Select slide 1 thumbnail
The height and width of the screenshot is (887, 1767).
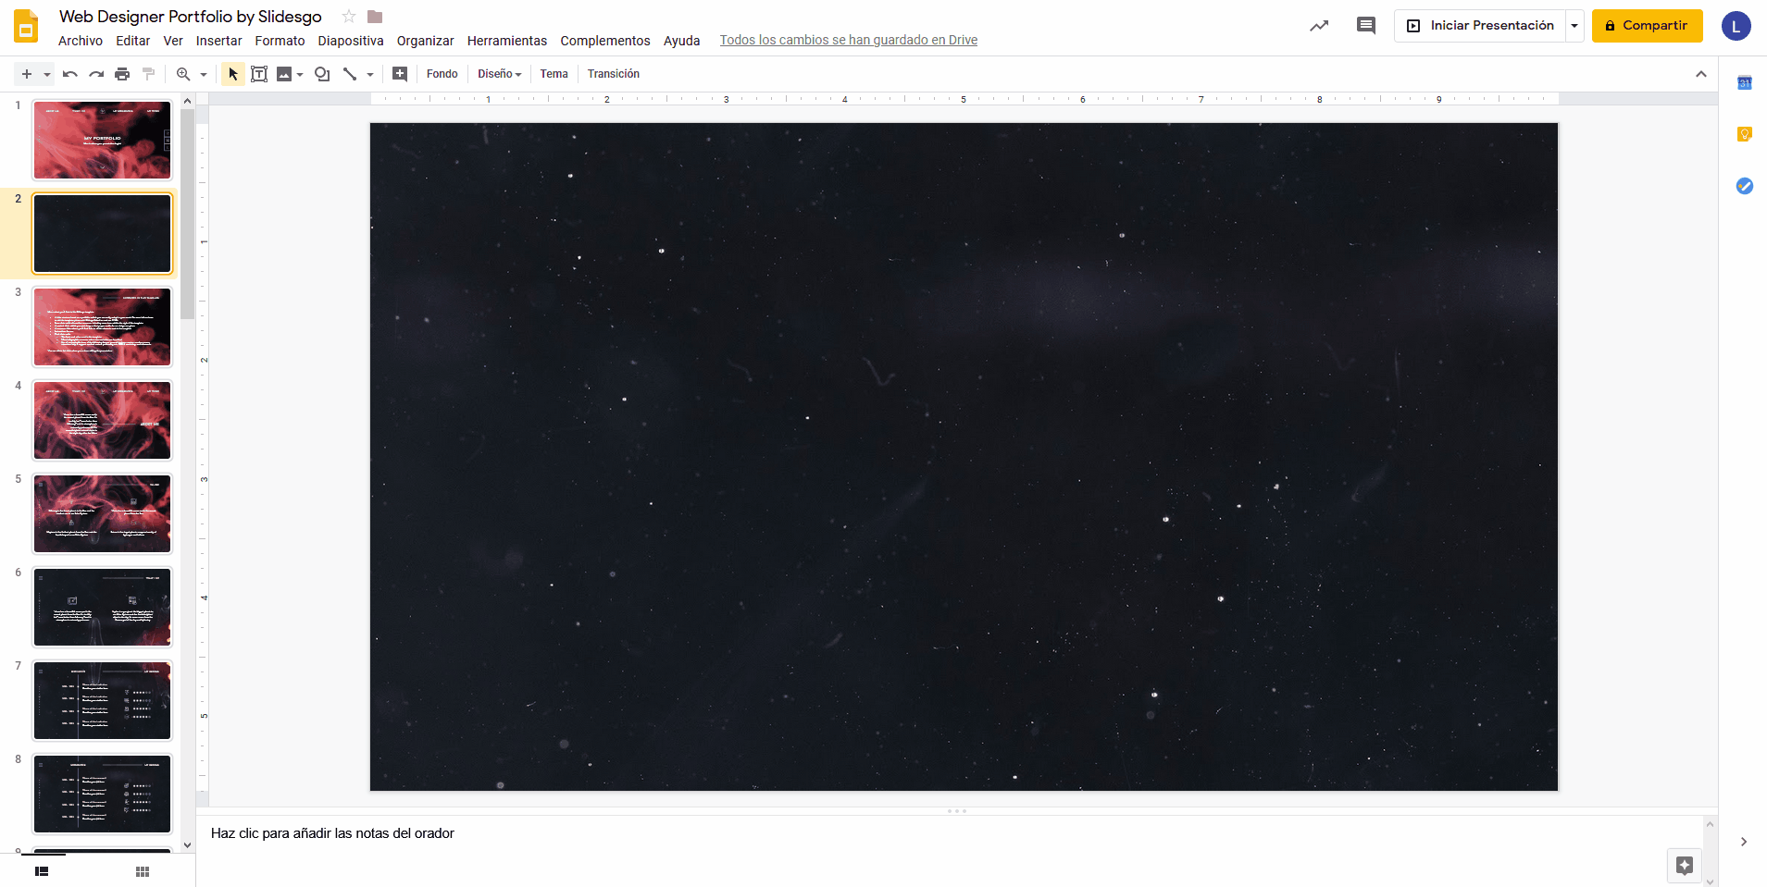tap(103, 141)
